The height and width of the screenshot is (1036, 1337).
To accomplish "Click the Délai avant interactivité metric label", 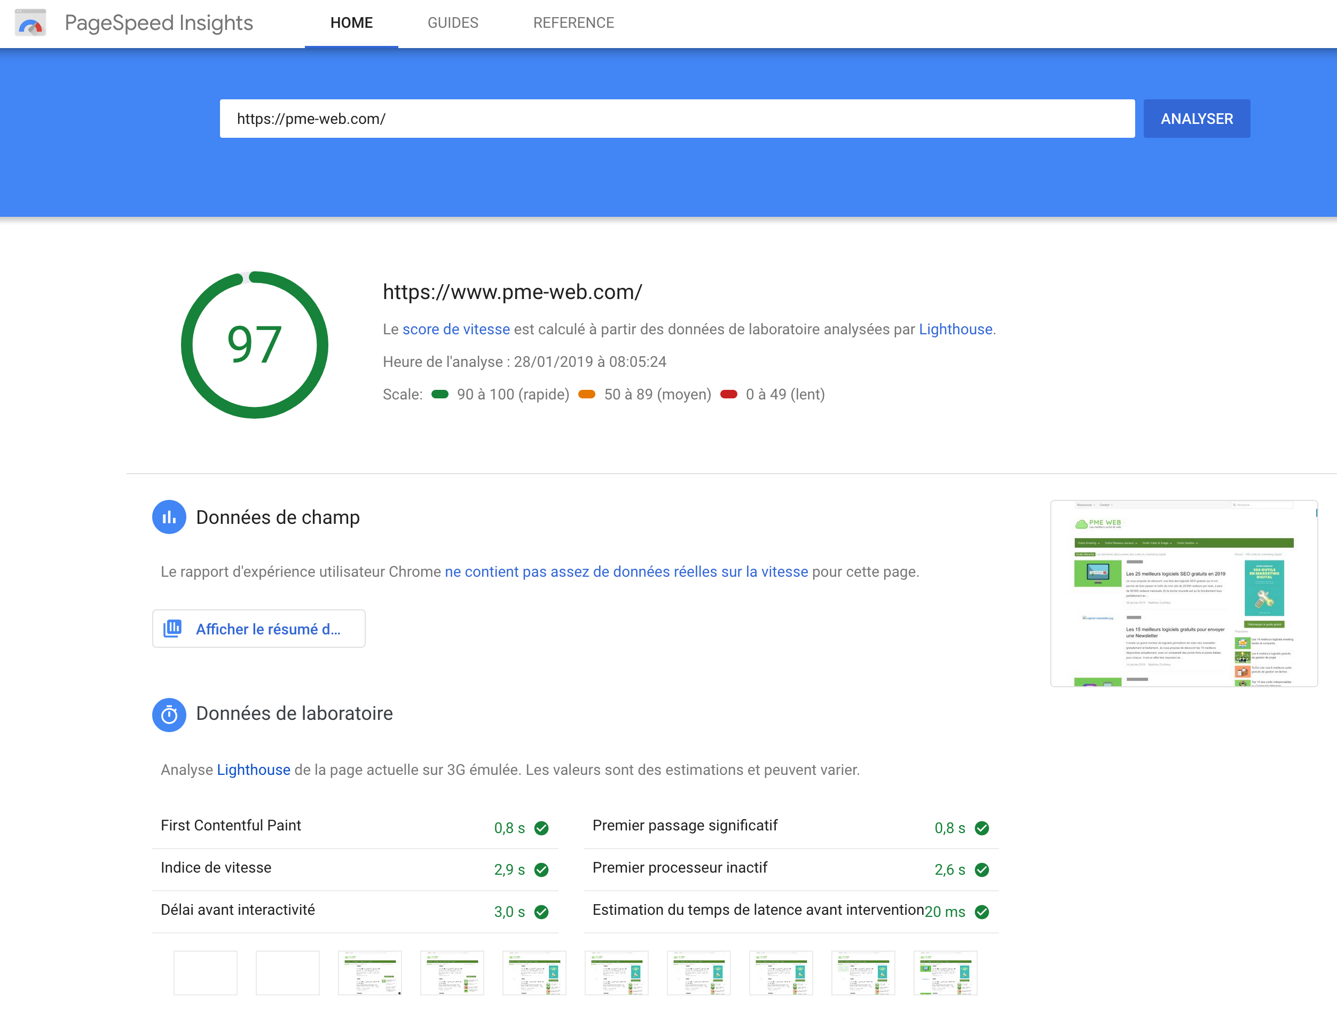I will [238, 910].
